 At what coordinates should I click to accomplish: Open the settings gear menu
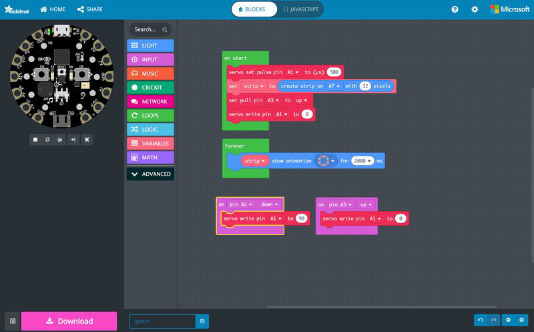point(475,9)
